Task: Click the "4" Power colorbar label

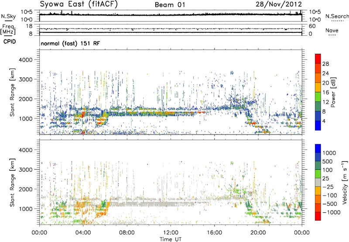Action: (324, 121)
